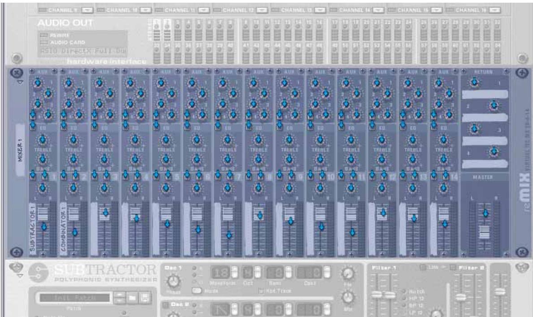Click the Subtractor patch up/down selector buttons
The height and width of the screenshot is (317, 533).
click(119, 298)
